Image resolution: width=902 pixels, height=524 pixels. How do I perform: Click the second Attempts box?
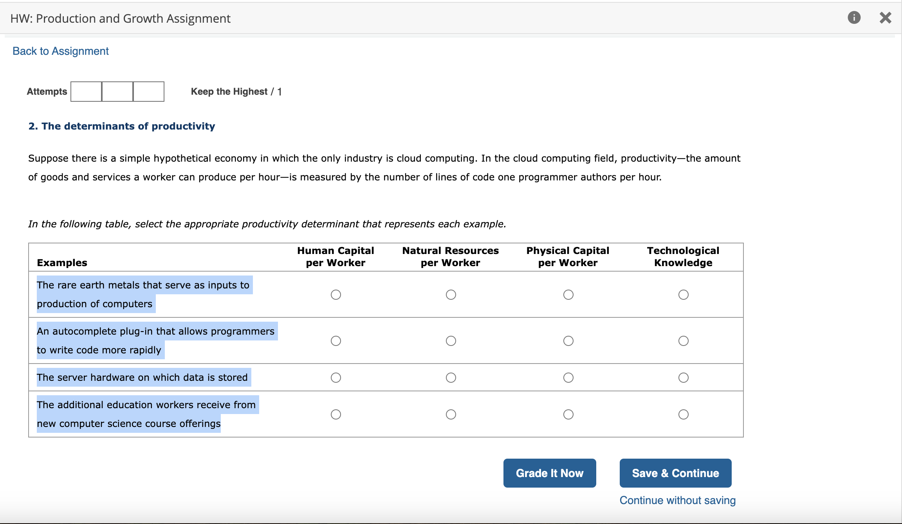click(x=117, y=92)
